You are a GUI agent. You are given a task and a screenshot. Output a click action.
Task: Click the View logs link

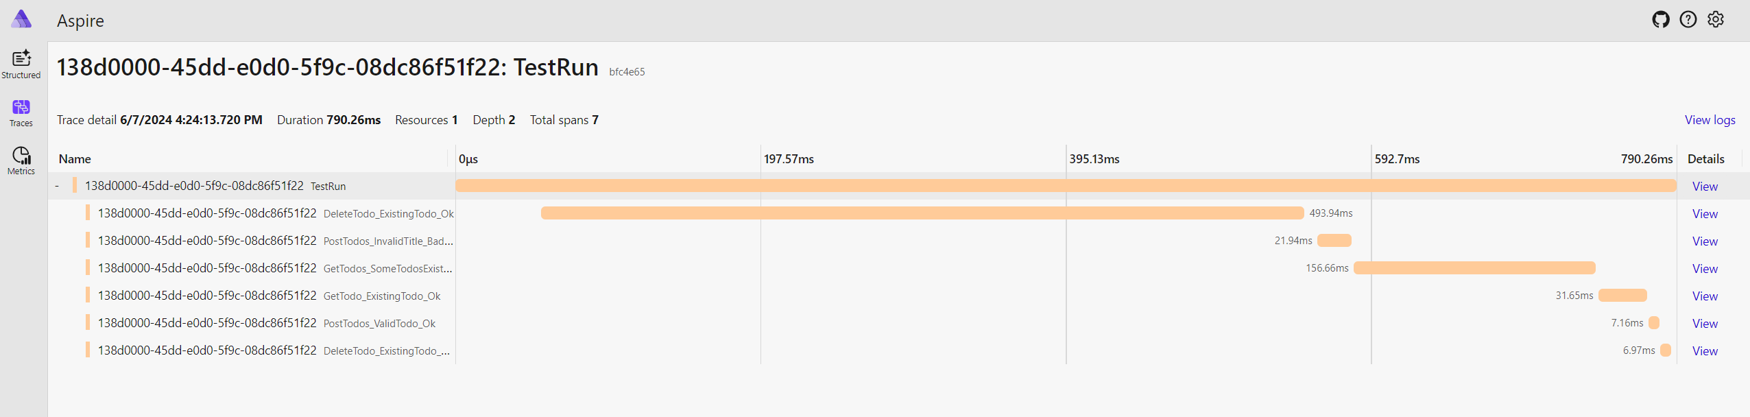tap(1710, 120)
